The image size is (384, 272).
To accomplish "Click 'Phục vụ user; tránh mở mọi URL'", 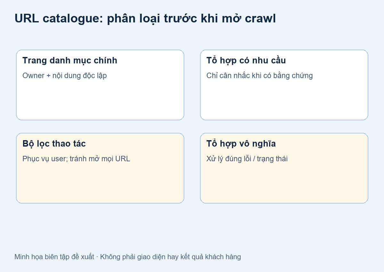I will (x=76, y=159).
